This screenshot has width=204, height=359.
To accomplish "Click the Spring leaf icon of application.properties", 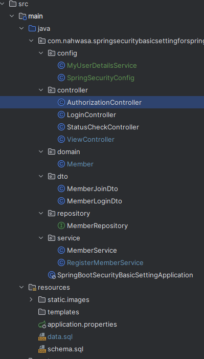I will 42,325.
